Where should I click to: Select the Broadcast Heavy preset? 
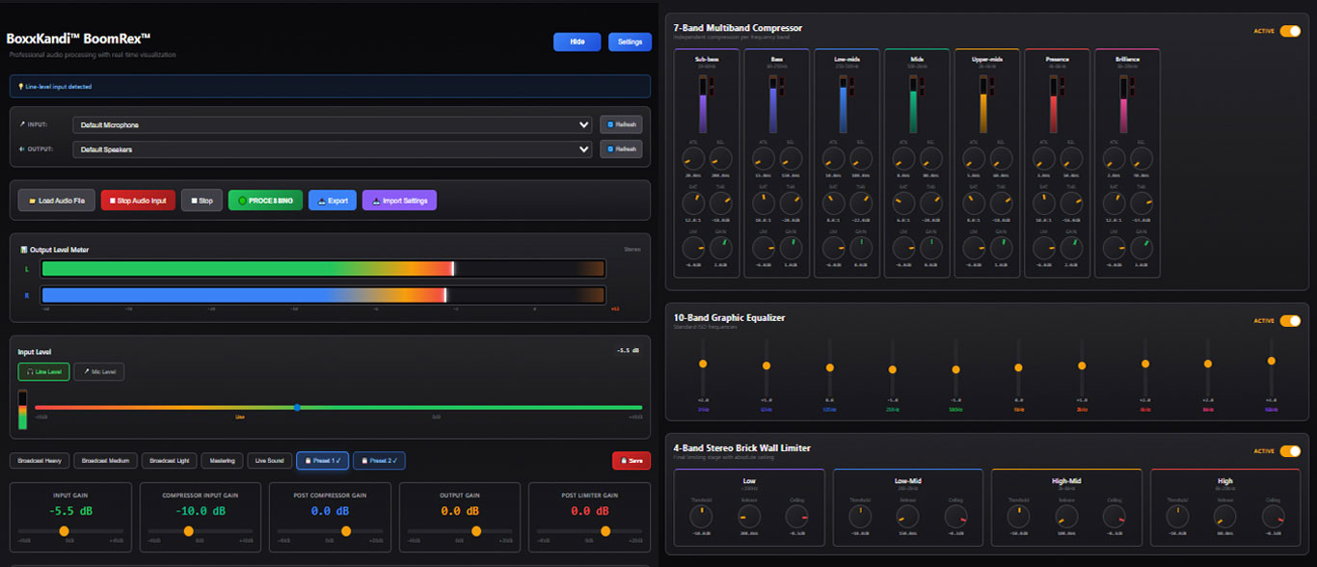click(x=39, y=461)
